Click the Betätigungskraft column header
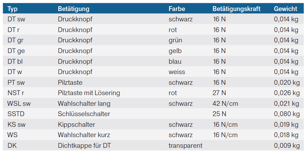The height and width of the screenshot is (154, 307). click(x=236, y=9)
